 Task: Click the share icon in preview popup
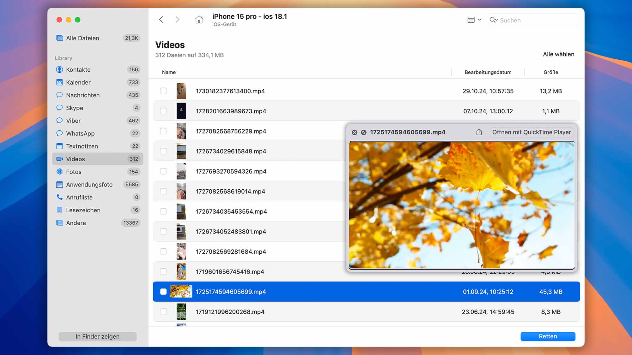[479, 132]
